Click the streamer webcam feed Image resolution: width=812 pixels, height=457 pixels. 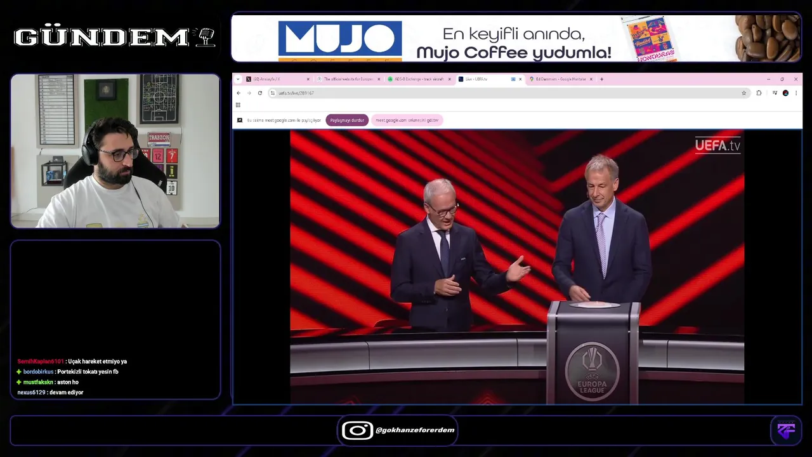click(x=115, y=150)
